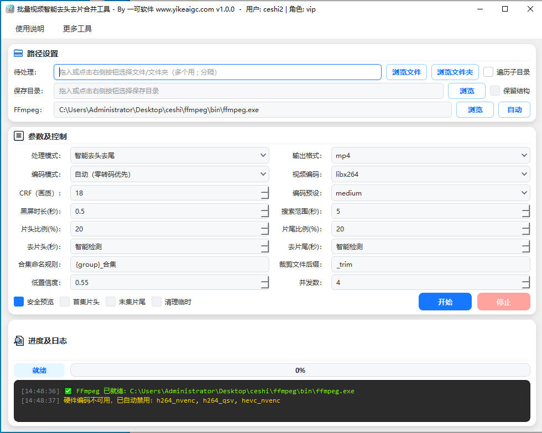Click the 黑屏时长 stepper arrows

265,211
